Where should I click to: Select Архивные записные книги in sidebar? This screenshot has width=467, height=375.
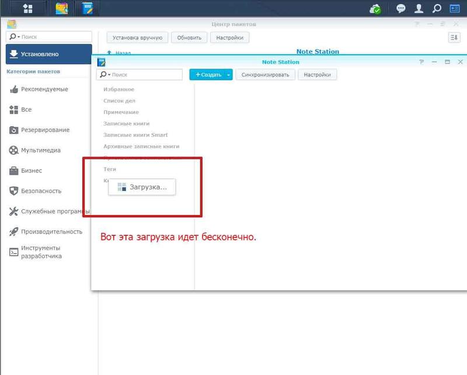tap(141, 147)
